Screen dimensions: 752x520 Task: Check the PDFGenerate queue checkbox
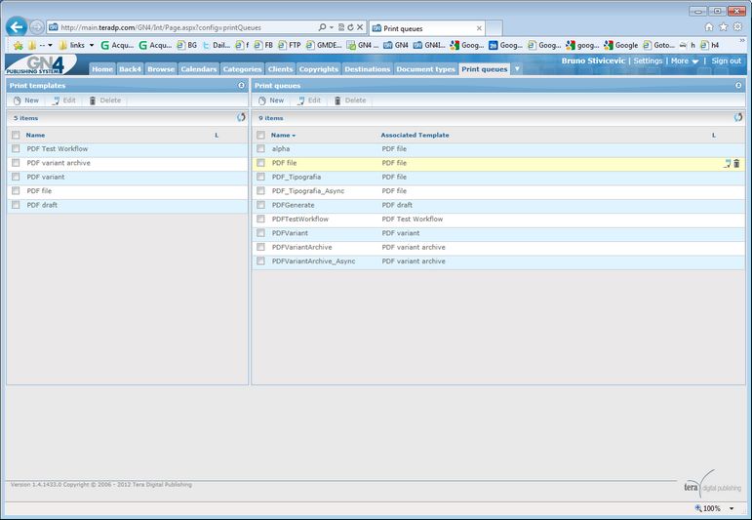260,205
